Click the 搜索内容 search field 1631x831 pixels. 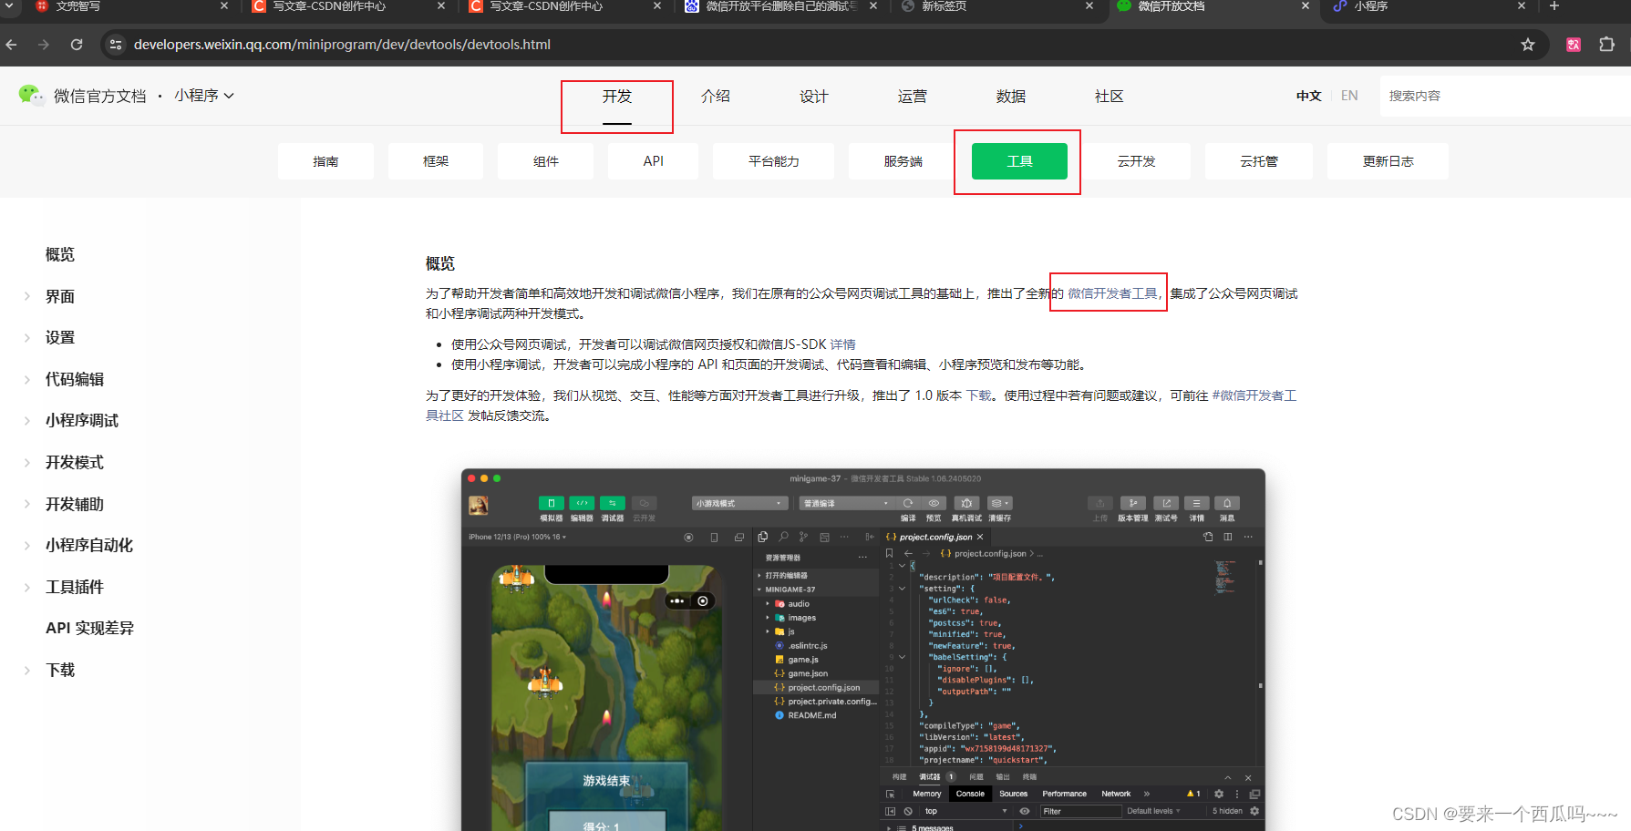click(1504, 96)
